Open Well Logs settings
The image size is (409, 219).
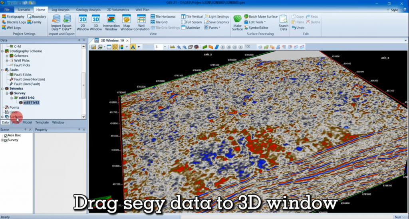coord(11,28)
